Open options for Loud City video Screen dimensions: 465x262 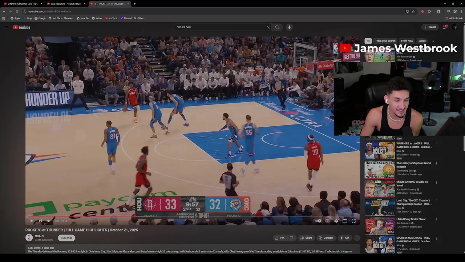pyautogui.click(x=436, y=201)
